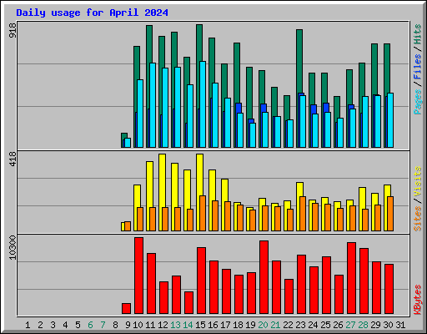This screenshot has height=334, width=427.
Task: Click day label 15 on the x-axis
Action: [x=200, y=325]
